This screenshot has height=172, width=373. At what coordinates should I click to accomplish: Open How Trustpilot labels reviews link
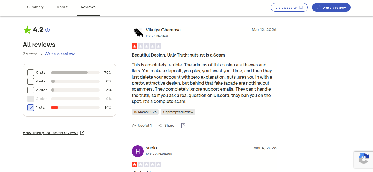click(51, 133)
